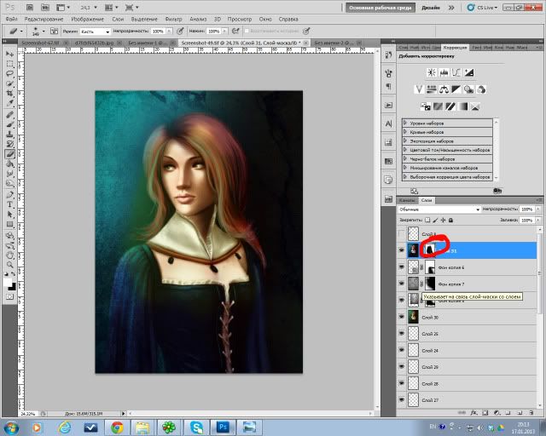Toggle lock transparent pixels
This screenshot has width=546, height=436.
427,220
